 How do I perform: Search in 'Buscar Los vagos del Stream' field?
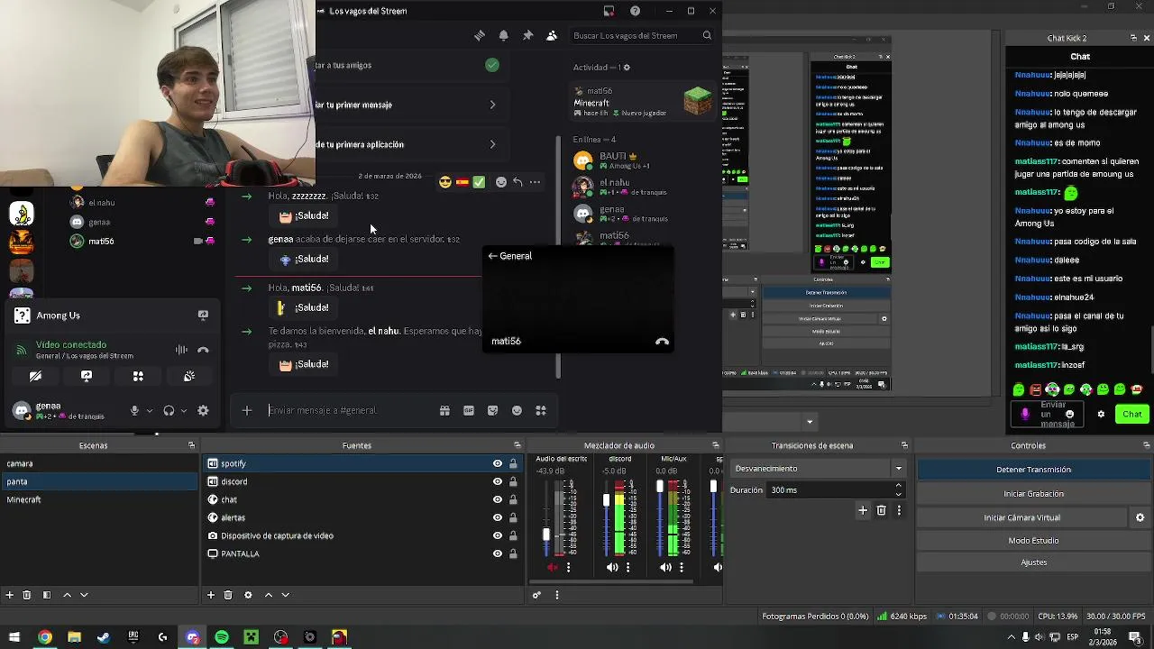[642, 35]
